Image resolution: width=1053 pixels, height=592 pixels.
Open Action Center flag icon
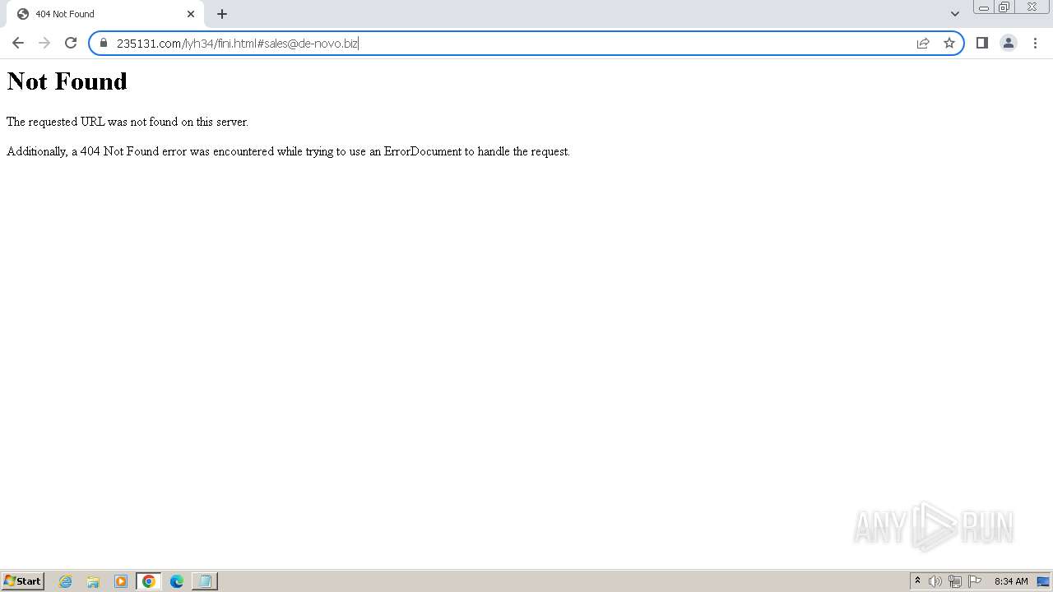coord(975,581)
